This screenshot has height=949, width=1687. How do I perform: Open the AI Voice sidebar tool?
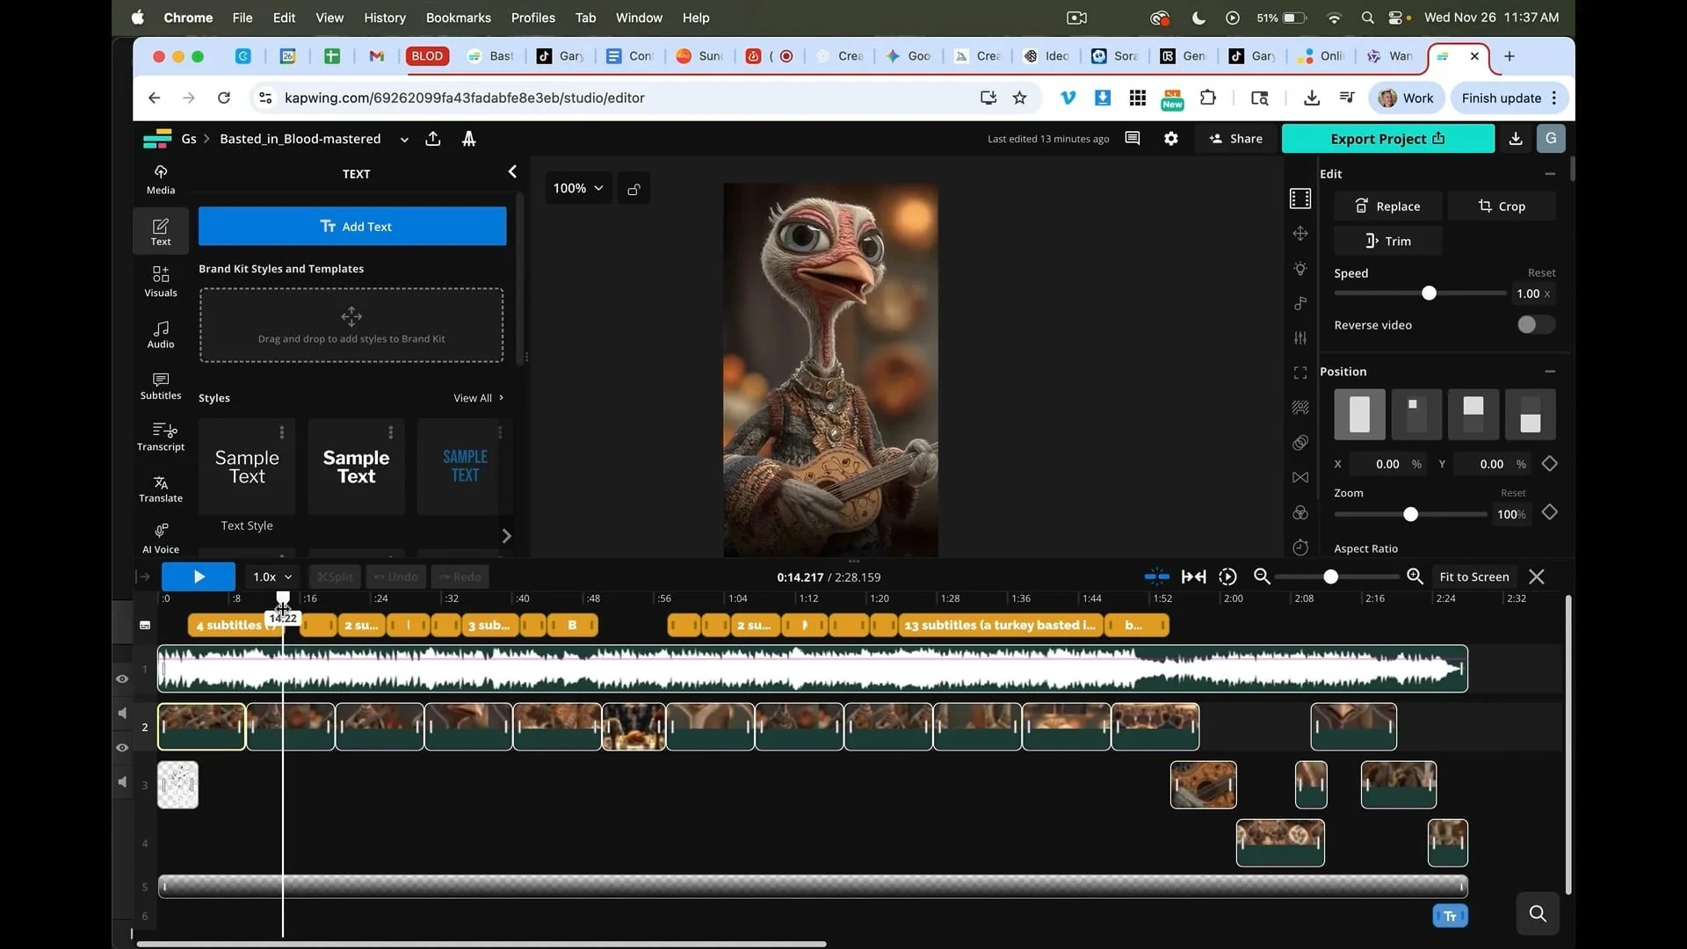pyautogui.click(x=160, y=539)
